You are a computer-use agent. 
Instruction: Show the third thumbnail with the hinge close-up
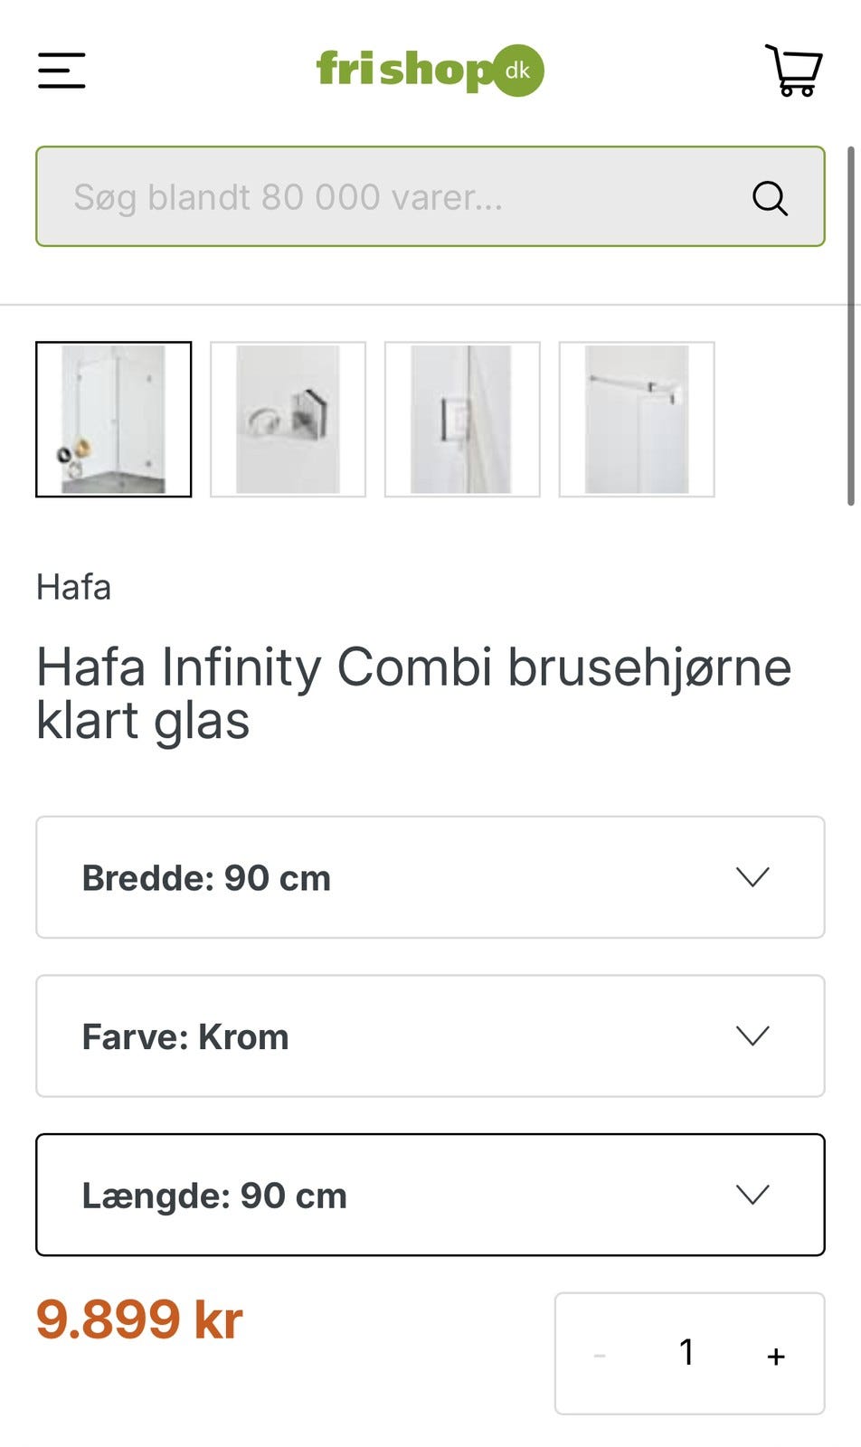462,419
